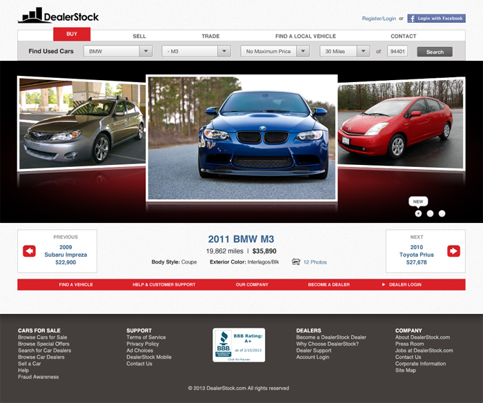Open Corporate Information footer link
Screen dimensions: 483x403
[x=420, y=364]
